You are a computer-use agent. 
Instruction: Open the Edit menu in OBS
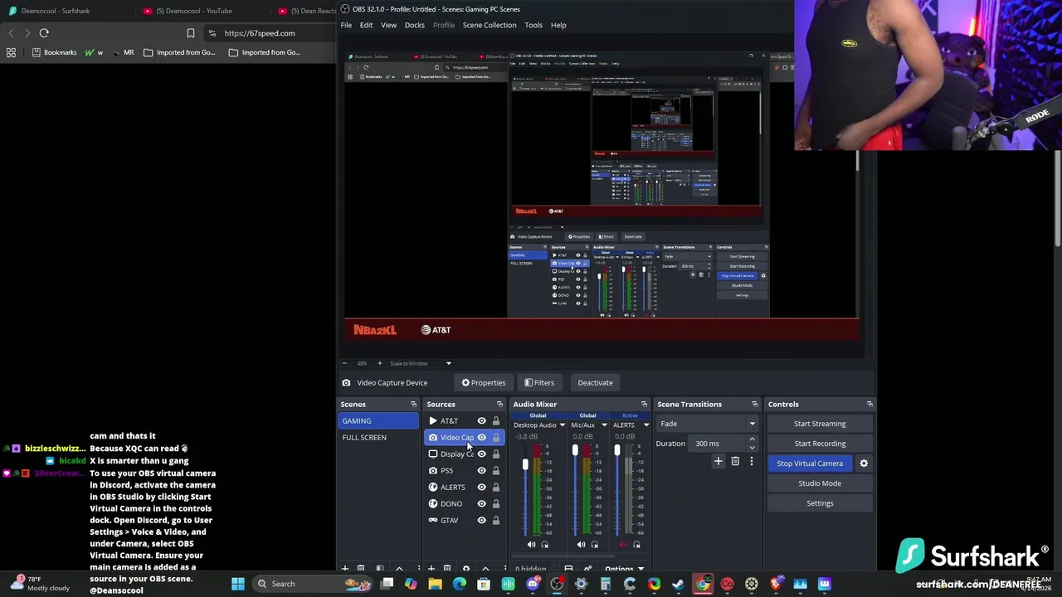coord(366,25)
